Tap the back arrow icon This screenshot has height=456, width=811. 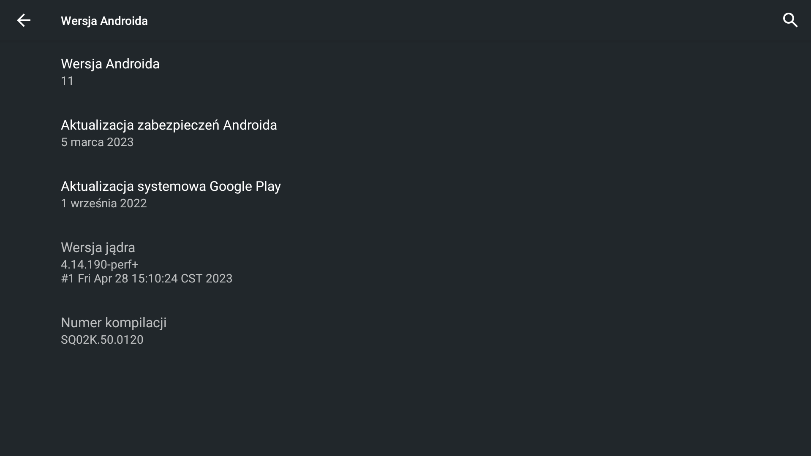pyautogui.click(x=24, y=20)
